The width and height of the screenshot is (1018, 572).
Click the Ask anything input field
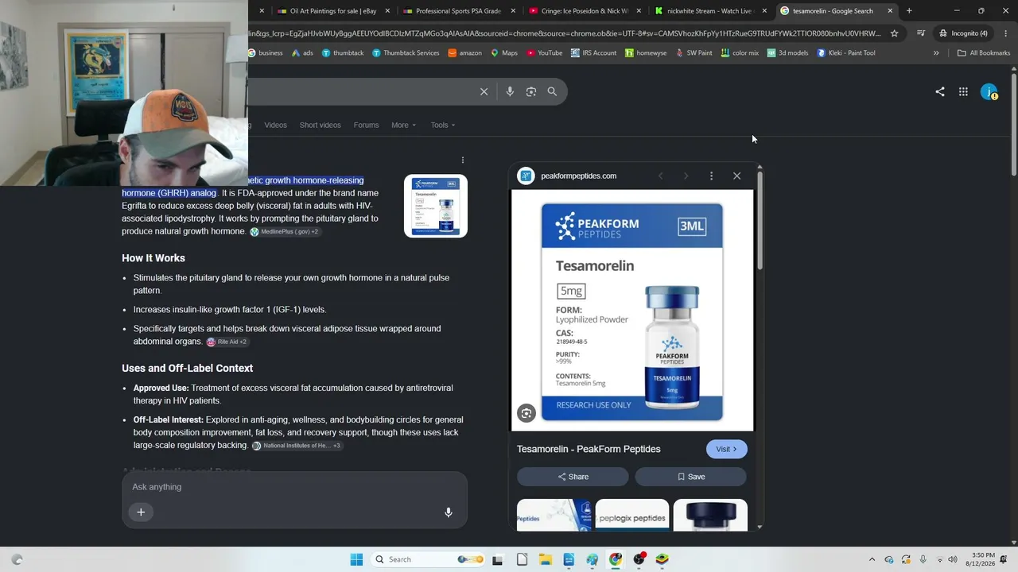(294, 487)
